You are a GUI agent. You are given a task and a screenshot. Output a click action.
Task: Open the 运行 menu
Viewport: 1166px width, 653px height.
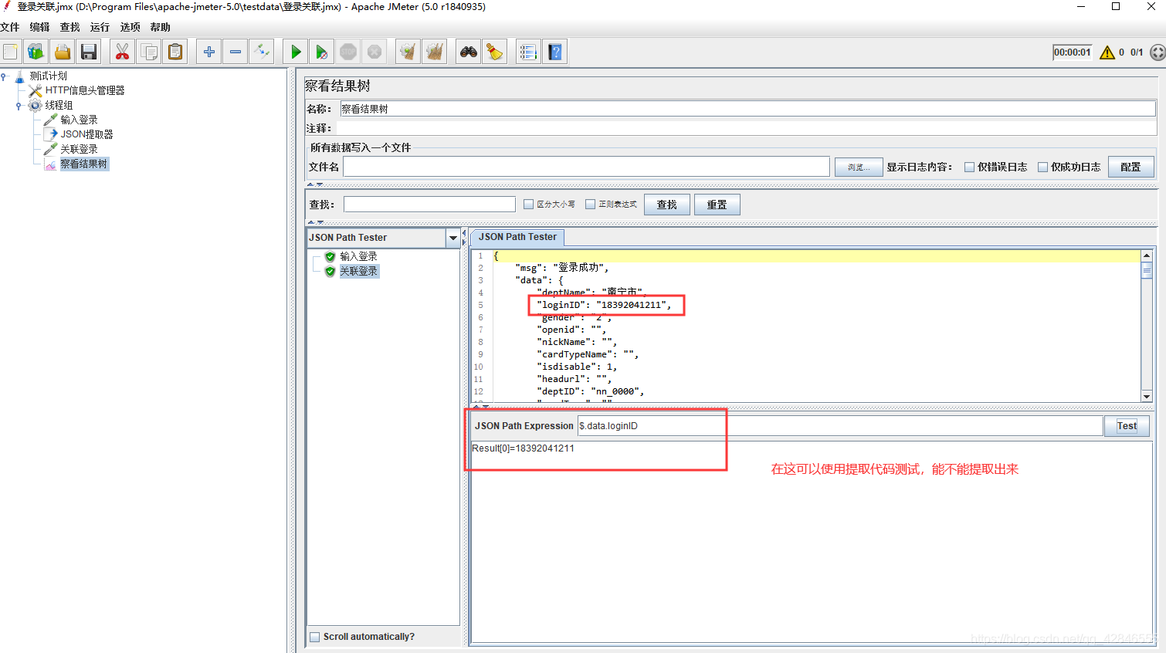point(100,27)
